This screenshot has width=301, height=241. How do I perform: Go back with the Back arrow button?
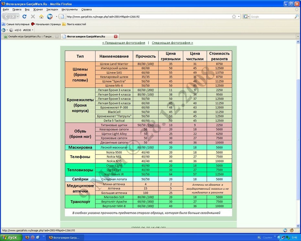click(6, 17)
